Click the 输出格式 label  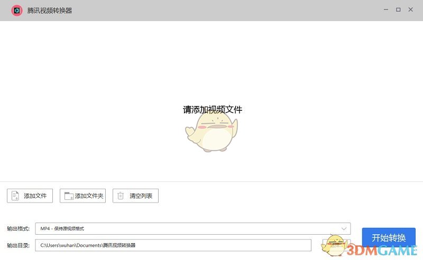[18, 228]
